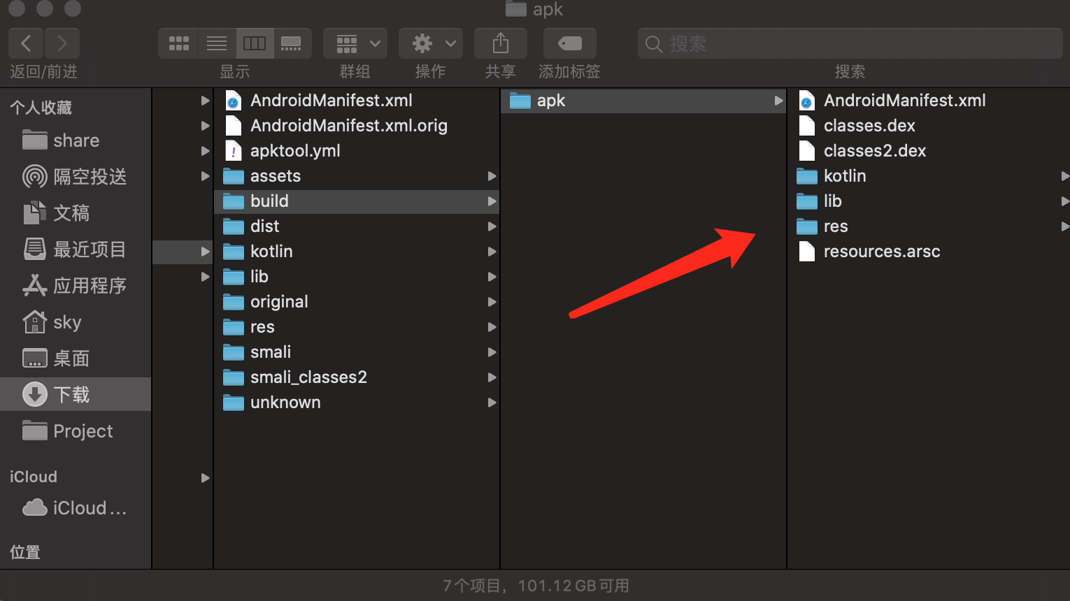Screen dimensions: 1070x601
Task: Select the smali folder
Action: tap(357, 352)
